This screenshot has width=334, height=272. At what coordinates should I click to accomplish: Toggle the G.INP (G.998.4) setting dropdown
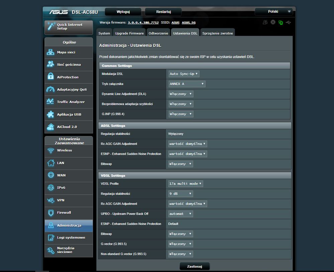point(181,114)
